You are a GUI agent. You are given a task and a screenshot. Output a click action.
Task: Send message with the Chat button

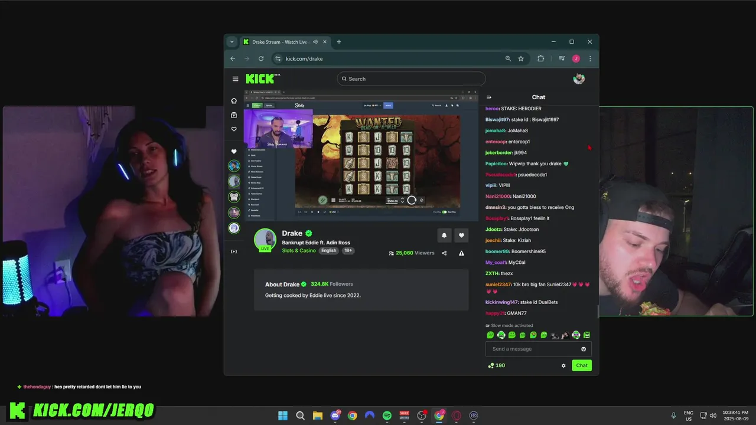point(582,365)
